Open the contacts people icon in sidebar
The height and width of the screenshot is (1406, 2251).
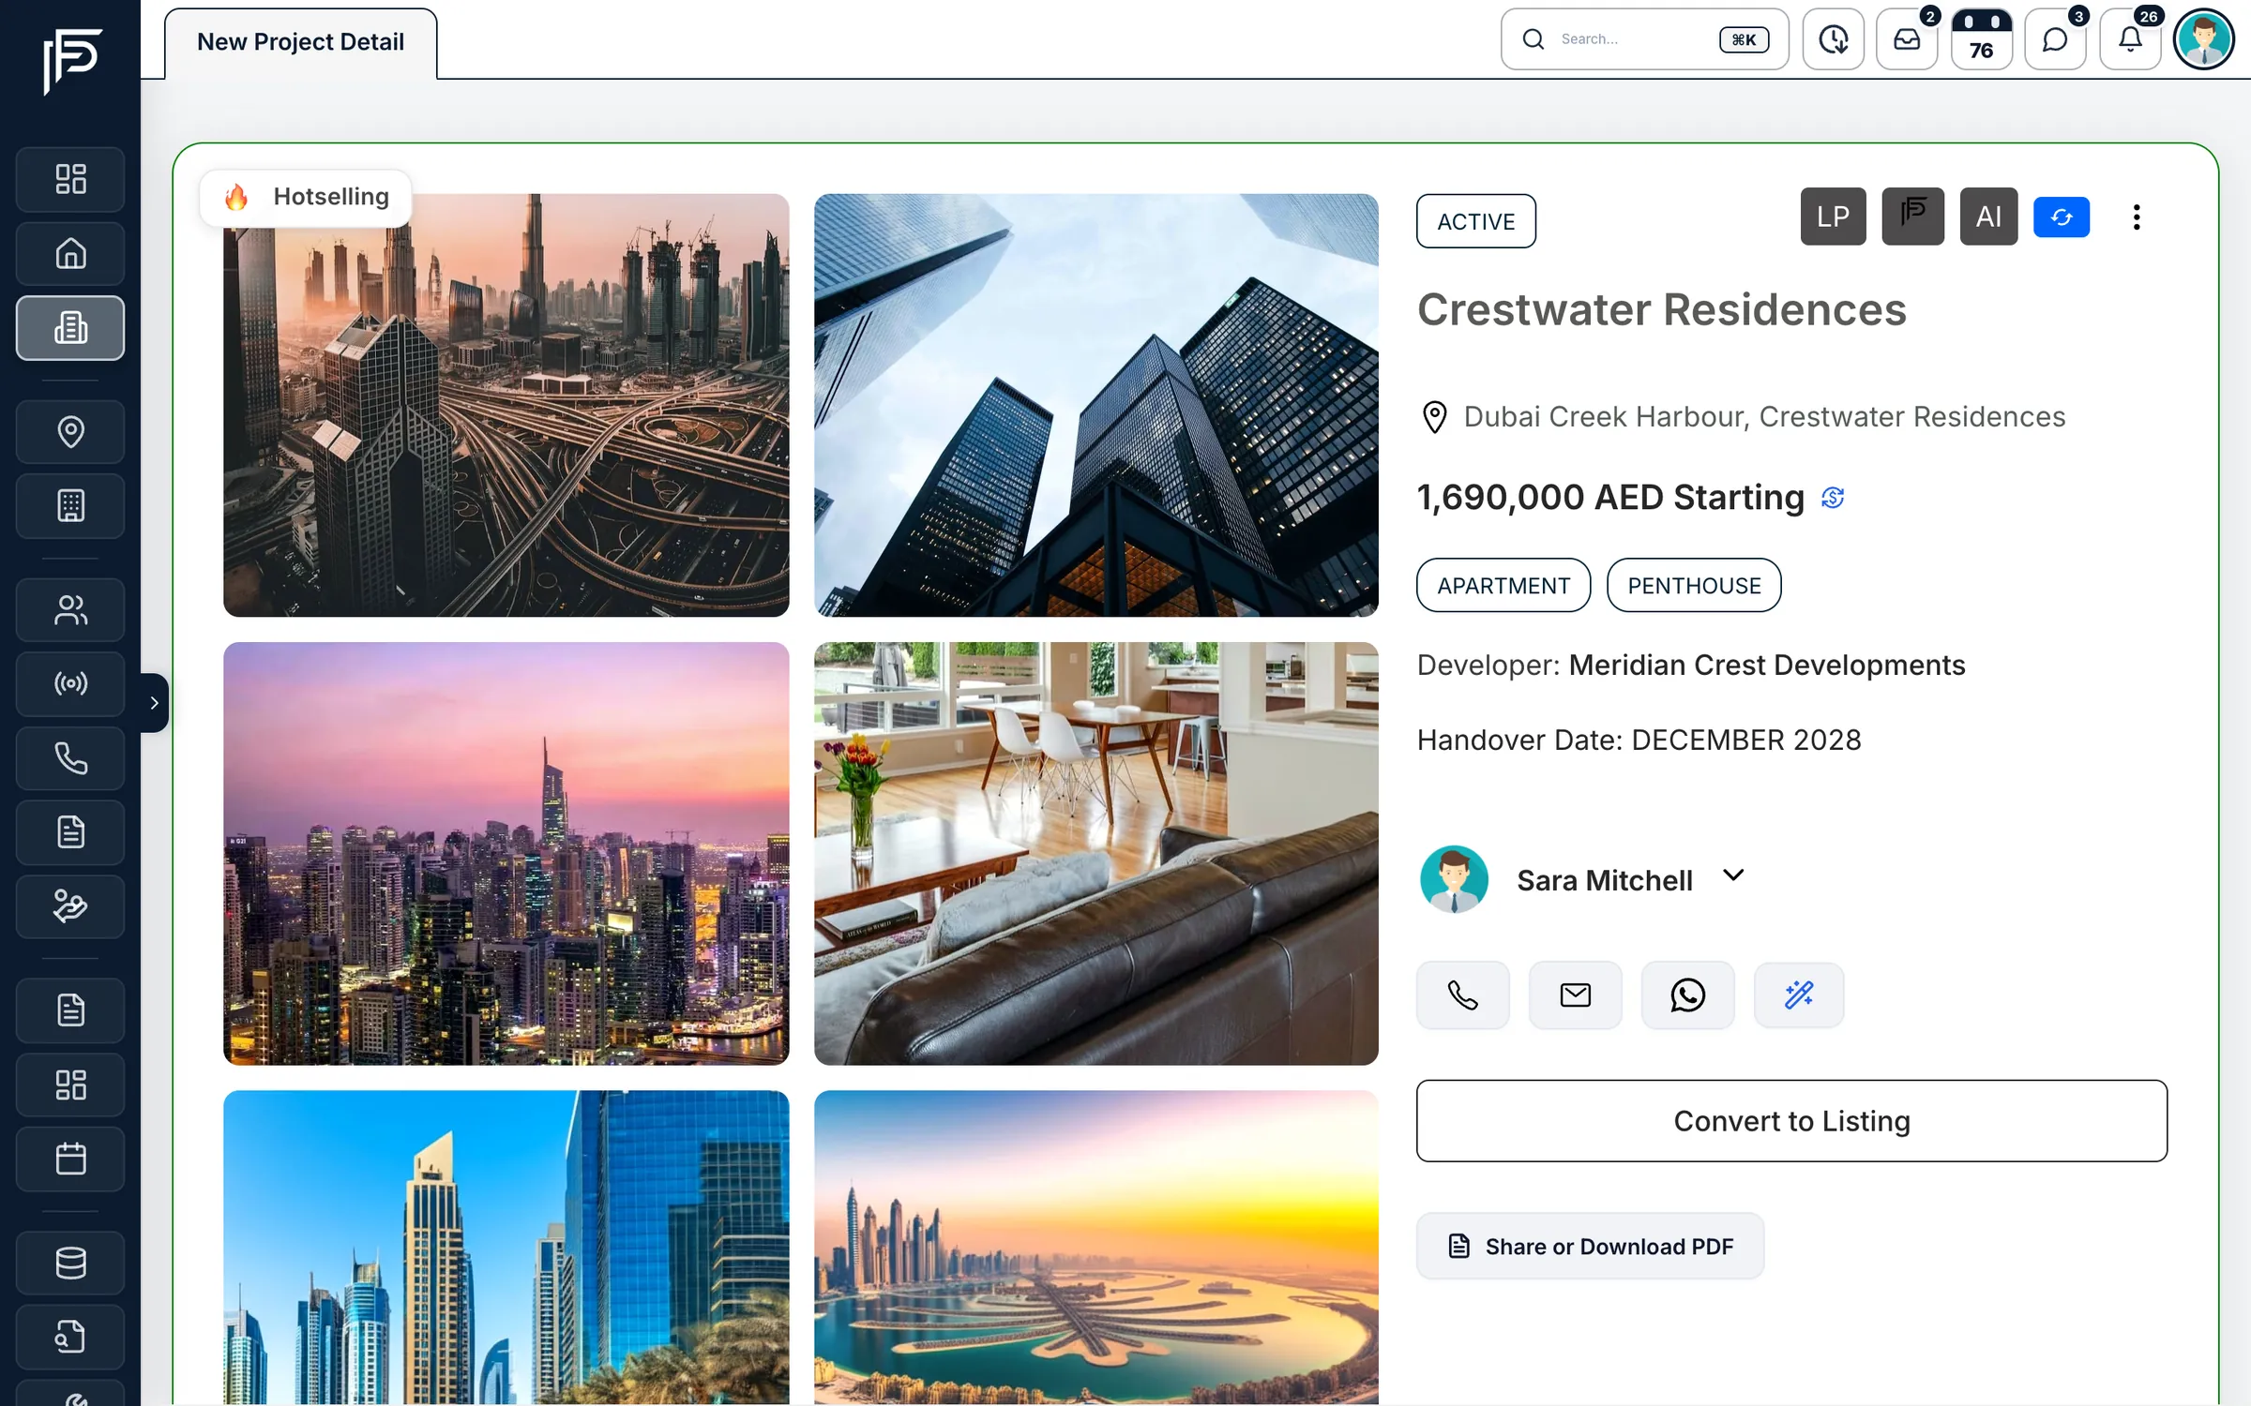(x=70, y=609)
